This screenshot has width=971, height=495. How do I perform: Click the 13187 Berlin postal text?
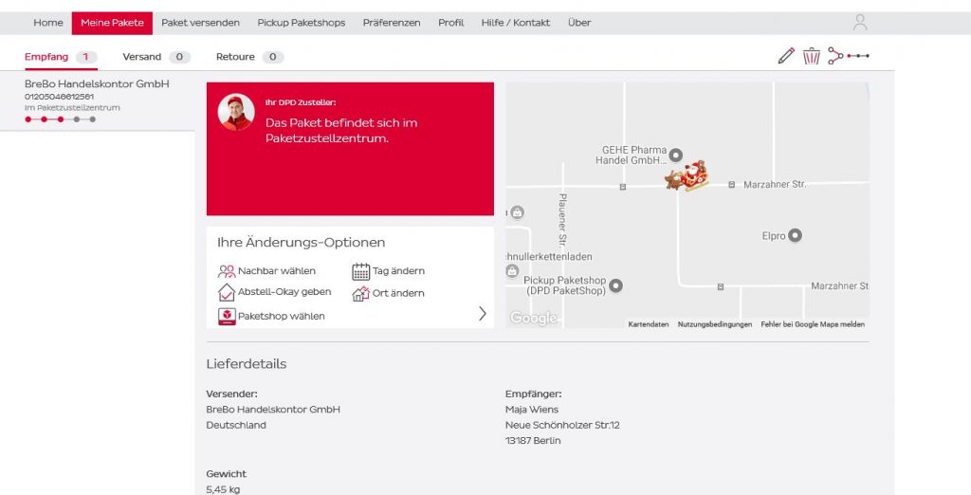[x=533, y=441]
